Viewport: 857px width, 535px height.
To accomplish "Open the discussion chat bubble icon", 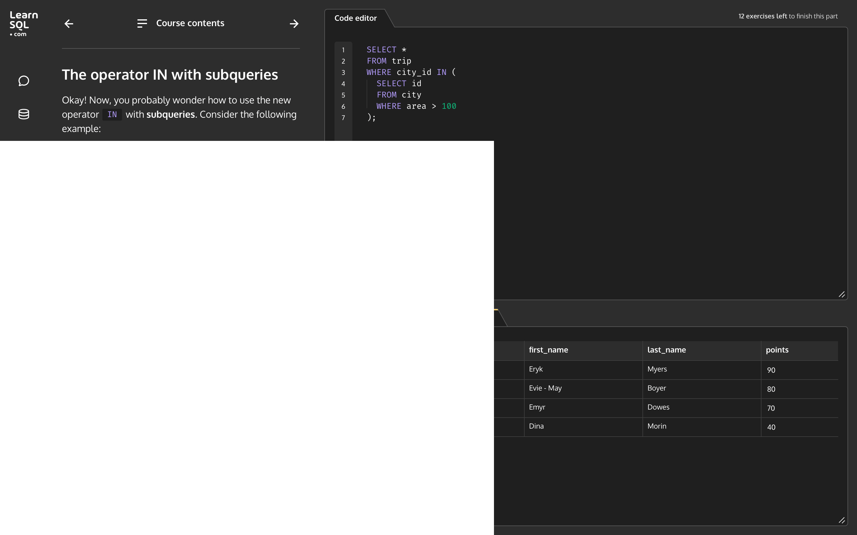I will pos(24,81).
